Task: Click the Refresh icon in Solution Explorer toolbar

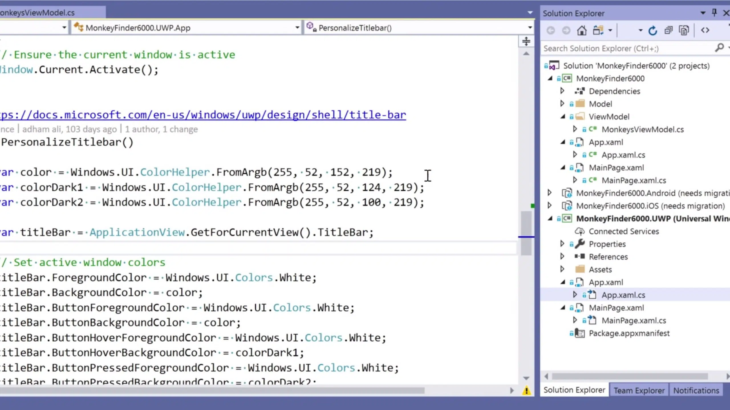Action: point(653,30)
